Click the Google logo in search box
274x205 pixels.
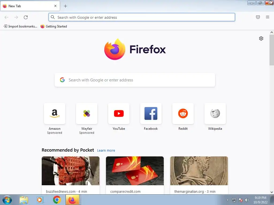tap(62, 80)
